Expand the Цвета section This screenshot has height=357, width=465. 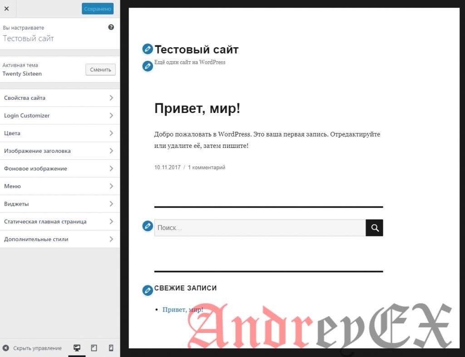pyautogui.click(x=59, y=133)
